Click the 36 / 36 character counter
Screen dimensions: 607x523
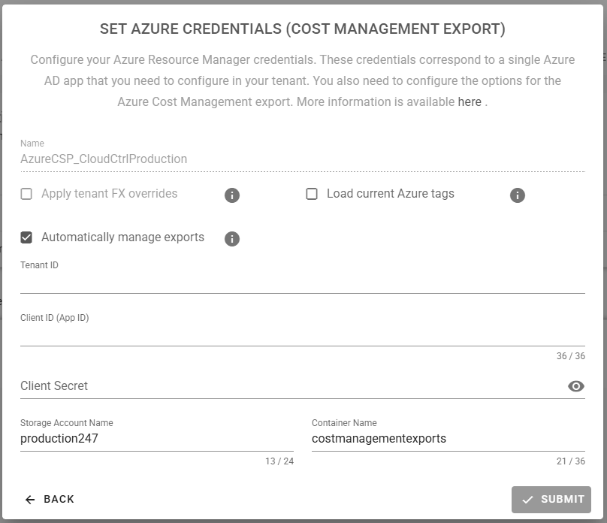coord(572,356)
